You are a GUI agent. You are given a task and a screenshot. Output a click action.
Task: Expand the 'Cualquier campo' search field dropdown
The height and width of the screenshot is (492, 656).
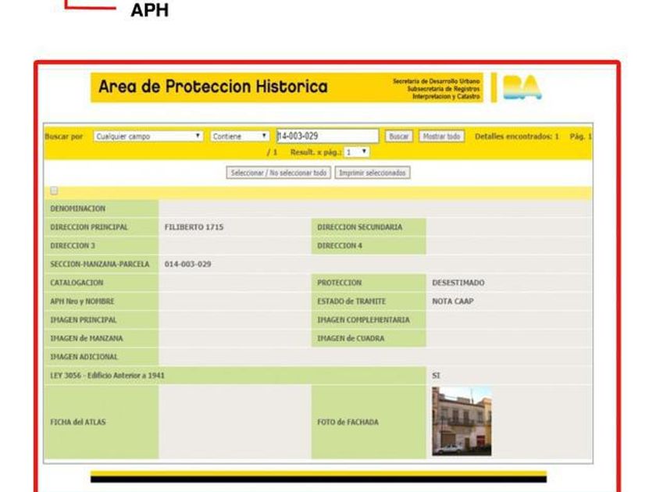148,137
